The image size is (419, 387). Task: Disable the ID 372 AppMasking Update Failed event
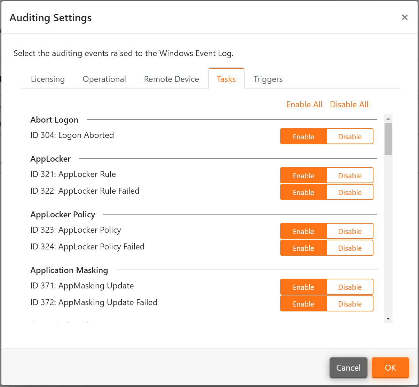[350, 303]
